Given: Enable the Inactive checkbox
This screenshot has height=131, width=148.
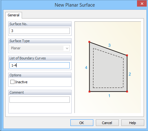Looking at the screenshot, I should 12,82.
